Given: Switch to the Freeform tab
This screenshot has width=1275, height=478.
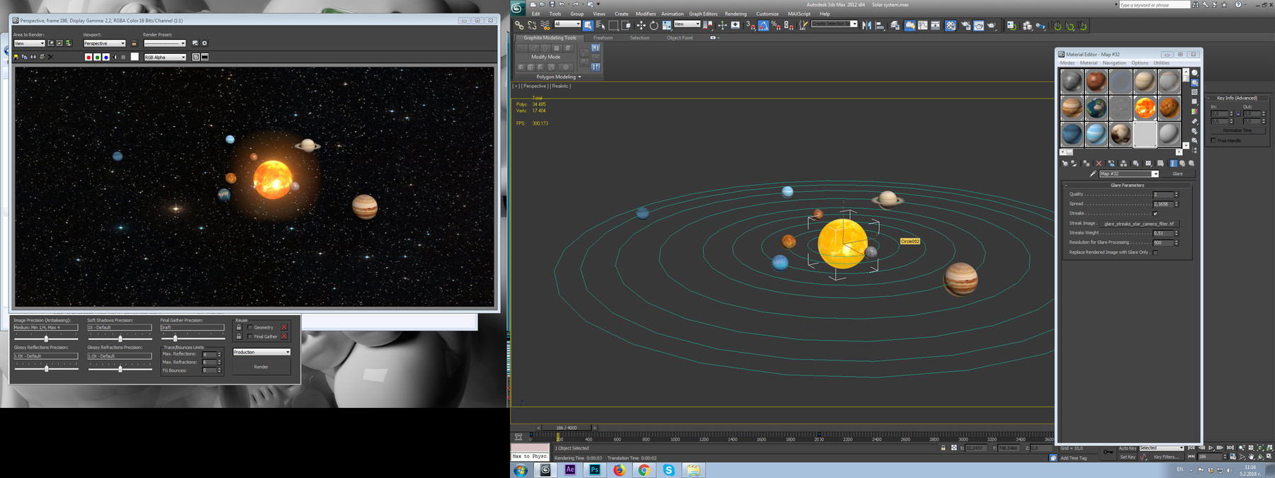Looking at the screenshot, I should (x=603, y=38).
